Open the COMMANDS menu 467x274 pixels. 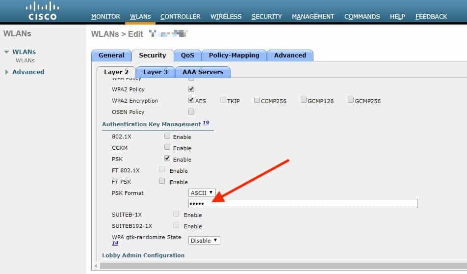tap(362, 16)
